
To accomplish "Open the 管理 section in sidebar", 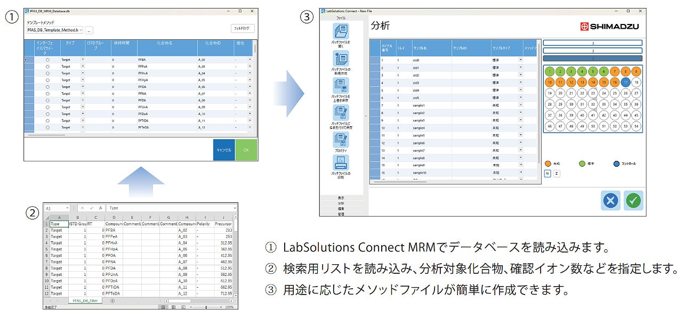I will click(x=341, y=214).
